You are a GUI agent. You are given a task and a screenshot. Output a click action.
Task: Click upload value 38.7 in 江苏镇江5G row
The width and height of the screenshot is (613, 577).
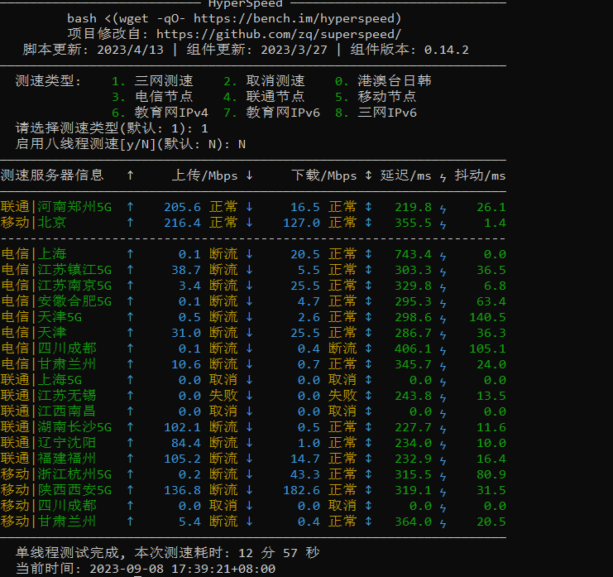(186, 270)
